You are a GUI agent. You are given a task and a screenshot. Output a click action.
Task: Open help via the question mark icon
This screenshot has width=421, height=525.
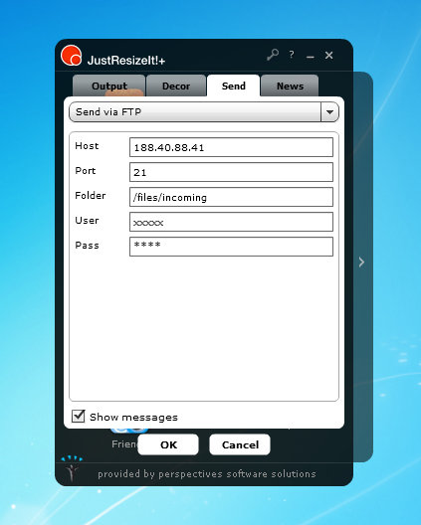point(292,55)
